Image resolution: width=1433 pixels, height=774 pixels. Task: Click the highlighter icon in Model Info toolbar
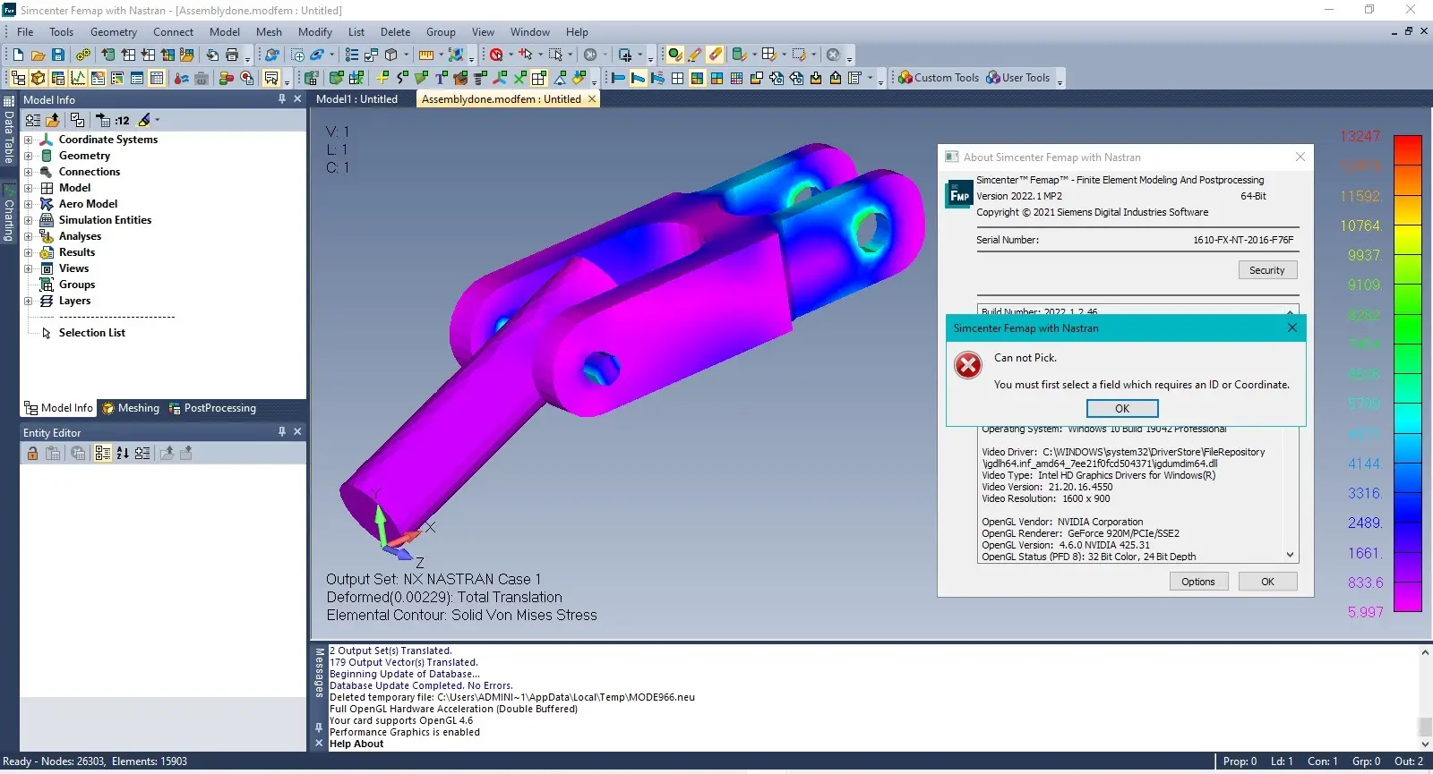143,120
